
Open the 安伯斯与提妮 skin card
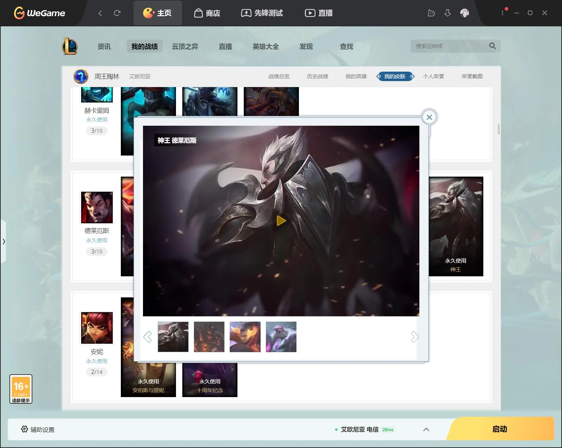click(148, 381)
